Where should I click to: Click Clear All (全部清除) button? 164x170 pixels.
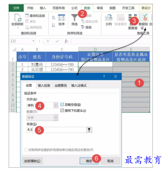(32, 161)
